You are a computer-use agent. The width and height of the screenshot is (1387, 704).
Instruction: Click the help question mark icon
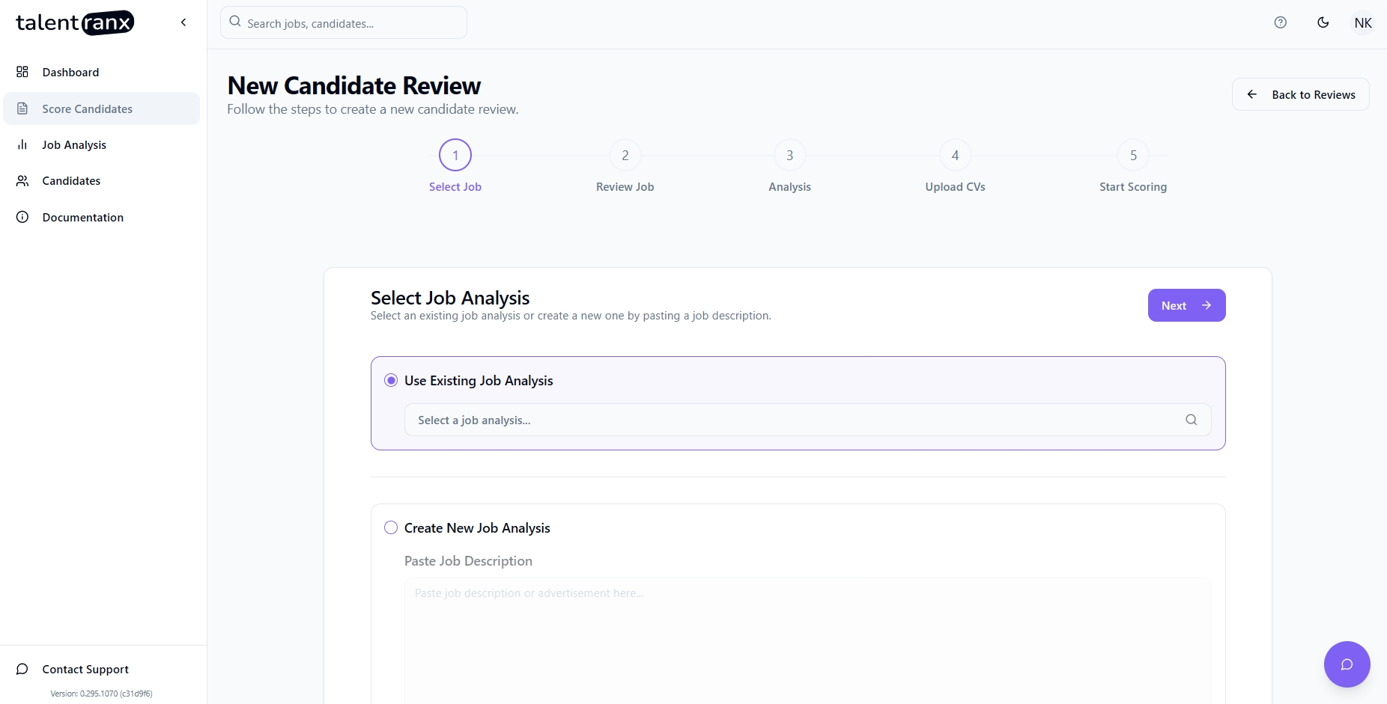(1280, 22)
